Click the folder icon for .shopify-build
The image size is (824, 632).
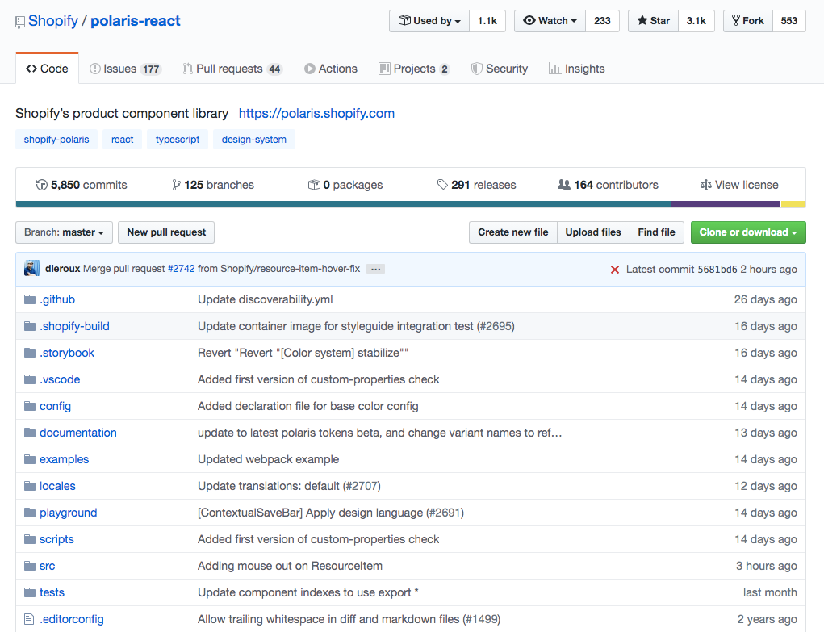[x=30, y=327]
